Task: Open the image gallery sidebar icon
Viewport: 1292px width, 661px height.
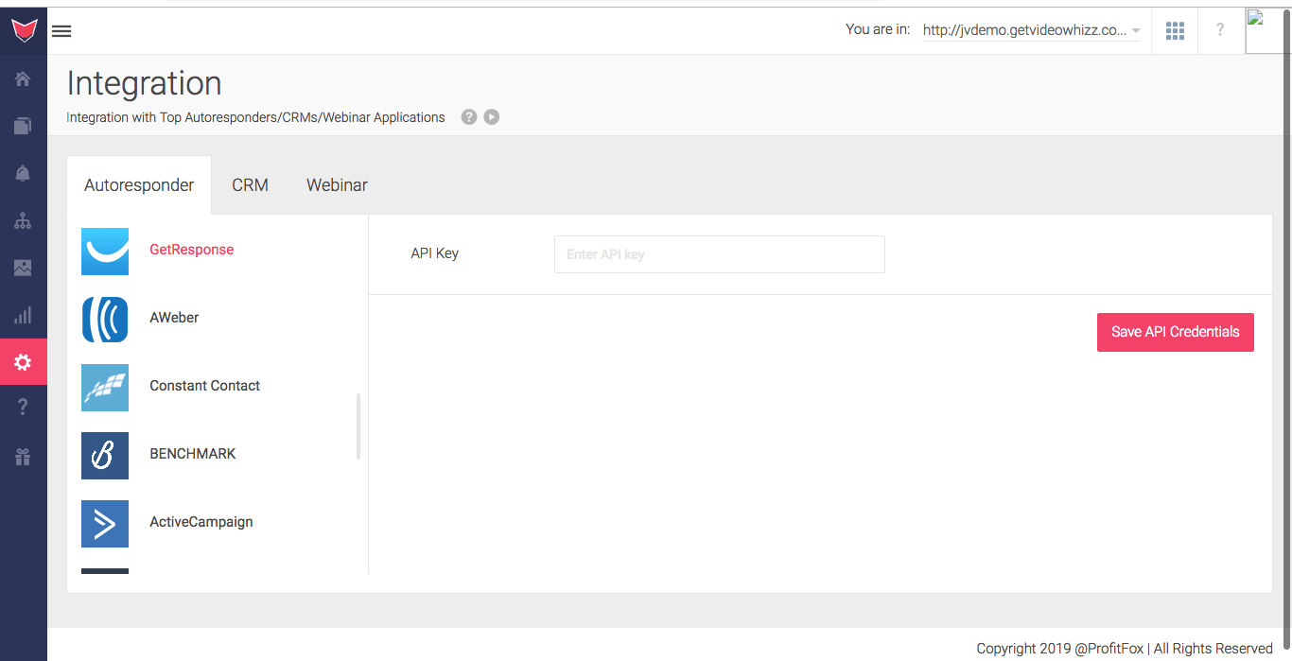Action: [23, 268]
